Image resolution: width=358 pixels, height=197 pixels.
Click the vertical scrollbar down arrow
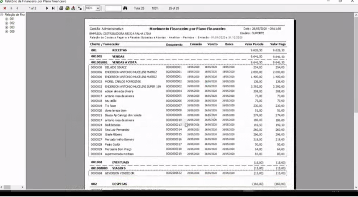(x=356, y=187)
